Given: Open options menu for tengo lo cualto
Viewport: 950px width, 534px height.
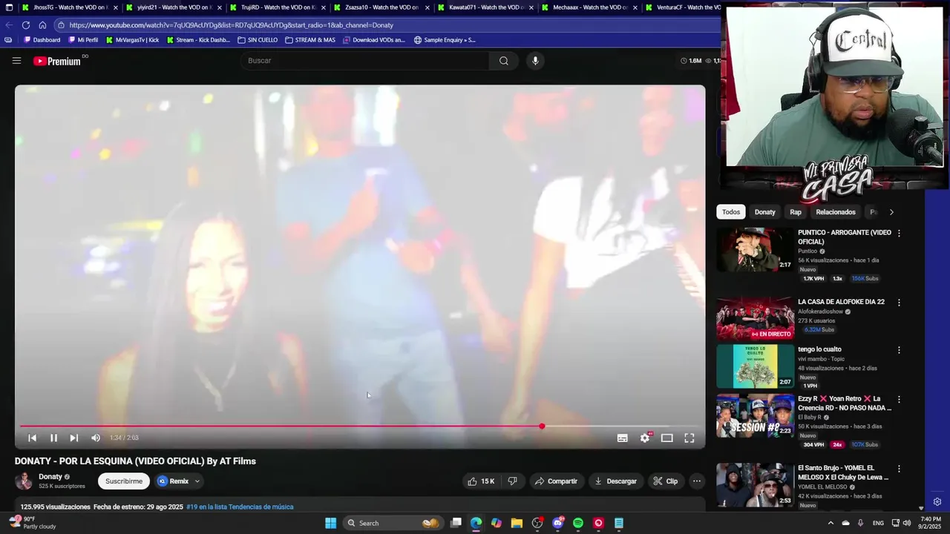Looking at the screenshot, I should click(899, 350).
